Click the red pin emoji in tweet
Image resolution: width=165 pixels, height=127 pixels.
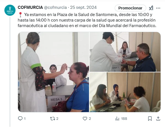click(20, 15)
